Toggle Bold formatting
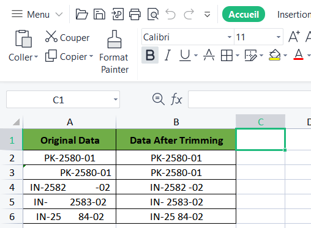Screen dimensions: 311x228 pos(150,55)
